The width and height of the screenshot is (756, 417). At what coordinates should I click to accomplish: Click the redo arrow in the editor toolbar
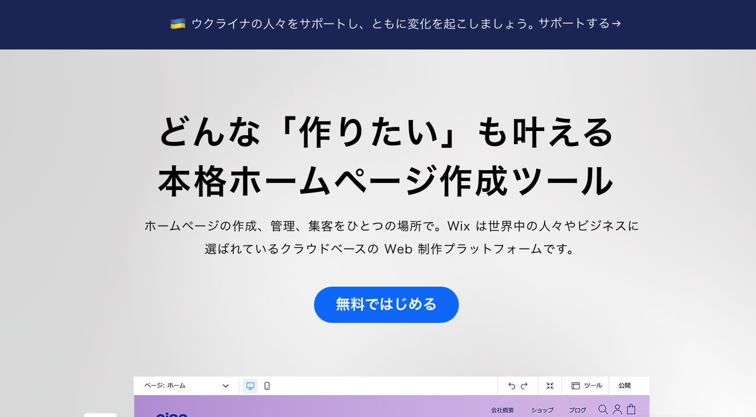pyautogui.click(x=524, y=386)
